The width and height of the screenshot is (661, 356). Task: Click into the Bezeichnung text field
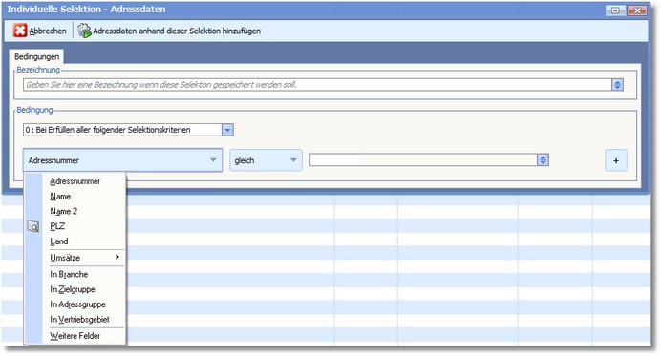[317, 85]
